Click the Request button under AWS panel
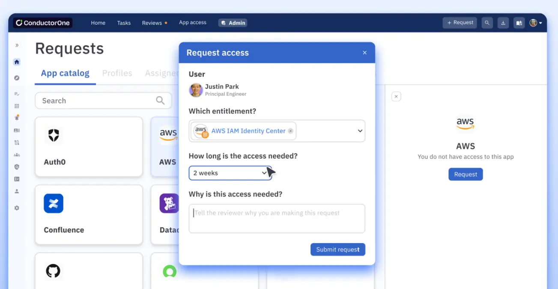Viewport: 558px width, 289px height. [x=465, y=174]
